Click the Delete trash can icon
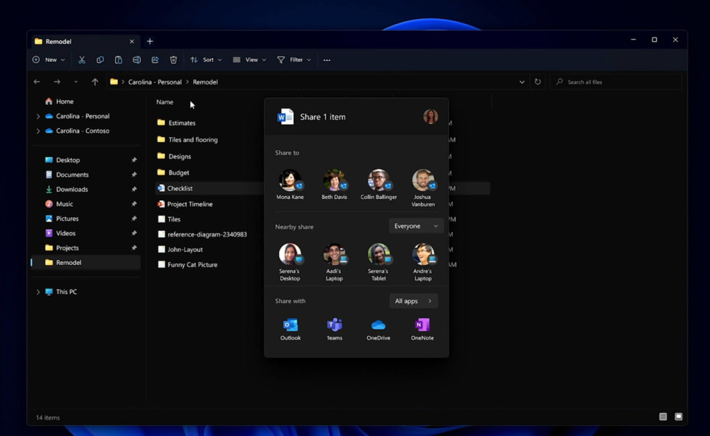 pos(173,60)
